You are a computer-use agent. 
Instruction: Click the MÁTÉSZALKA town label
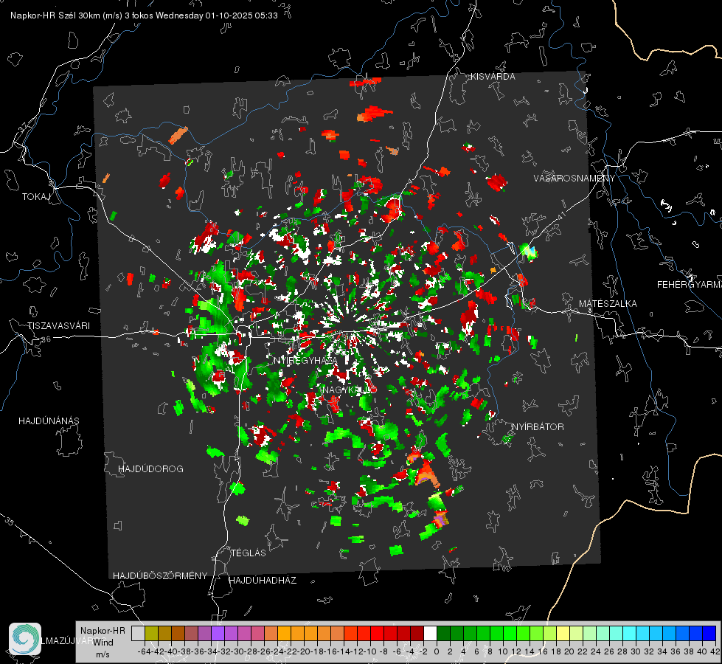(608, 304)
